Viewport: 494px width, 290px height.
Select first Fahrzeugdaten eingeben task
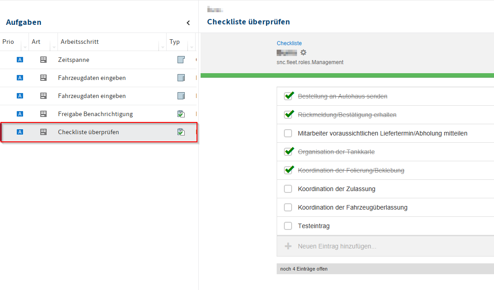(92, 78)
